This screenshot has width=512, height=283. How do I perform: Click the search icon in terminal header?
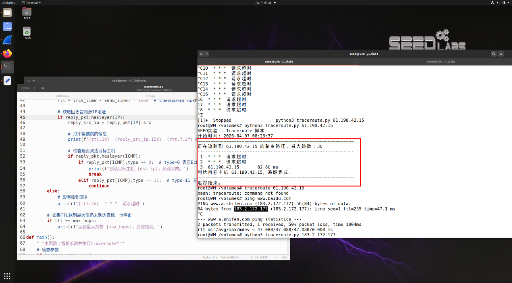pos(494,54)
